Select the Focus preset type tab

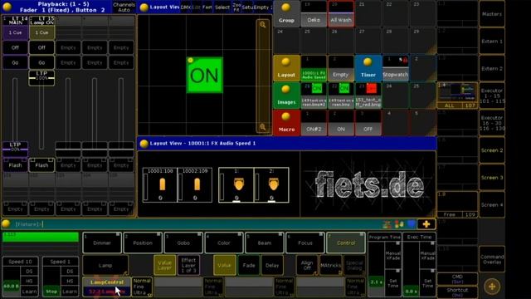[x=305, y=243]
